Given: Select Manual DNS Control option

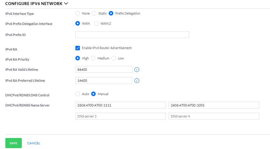Looking at the screenshot, I should coord(94,94).
